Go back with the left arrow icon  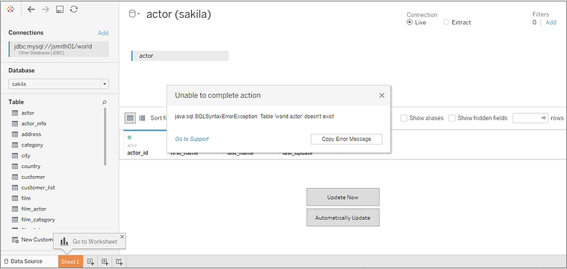[32, 10]
